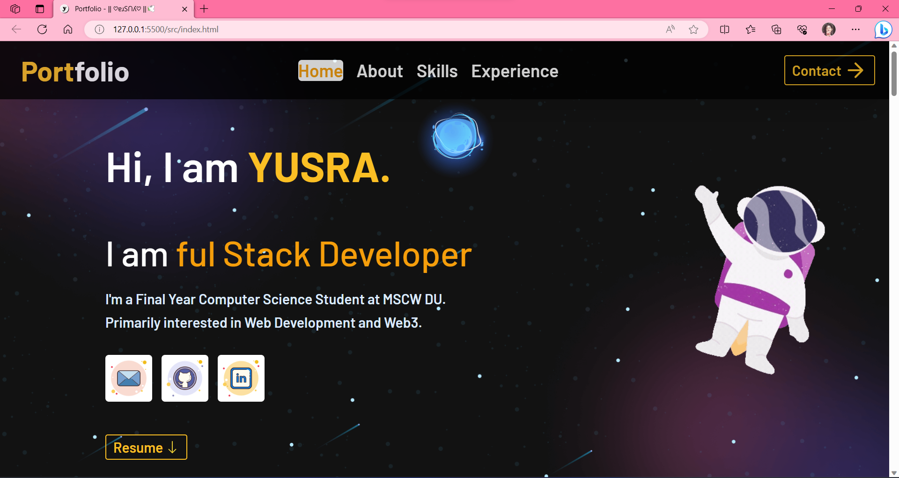Select Experience in the navigation bar
This screenshot has width=899, height=478.
pos(515,71)
